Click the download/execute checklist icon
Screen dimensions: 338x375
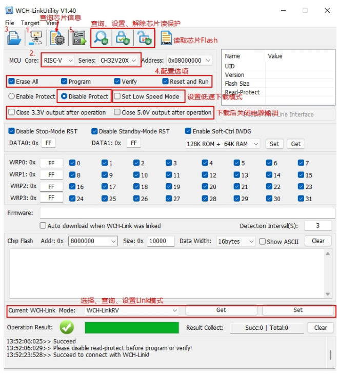(x=79, y=38)
